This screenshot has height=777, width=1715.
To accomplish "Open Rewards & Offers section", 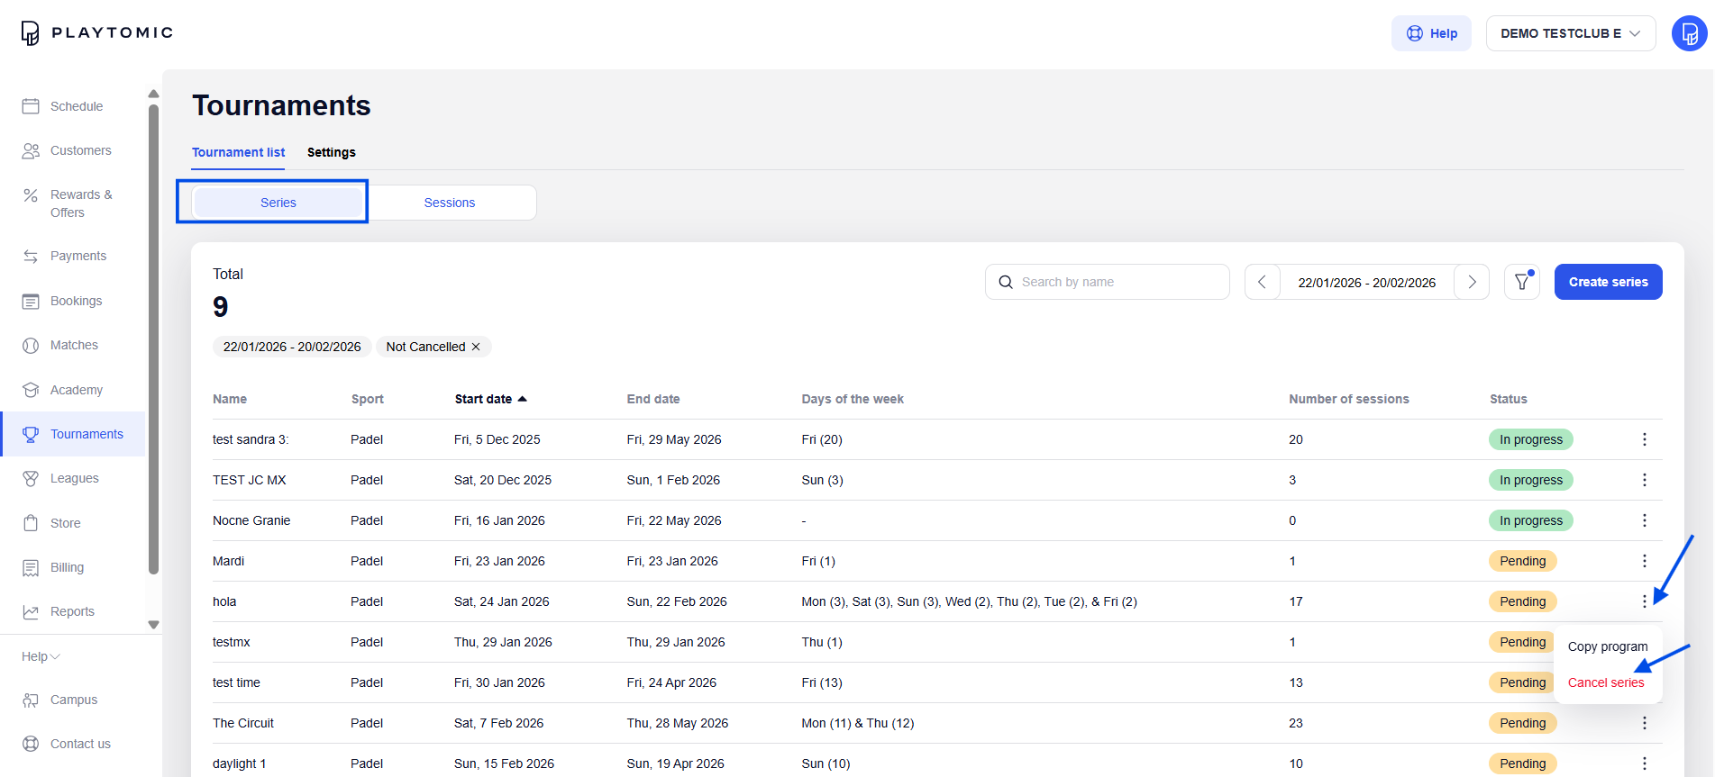I will pos(80,203).
